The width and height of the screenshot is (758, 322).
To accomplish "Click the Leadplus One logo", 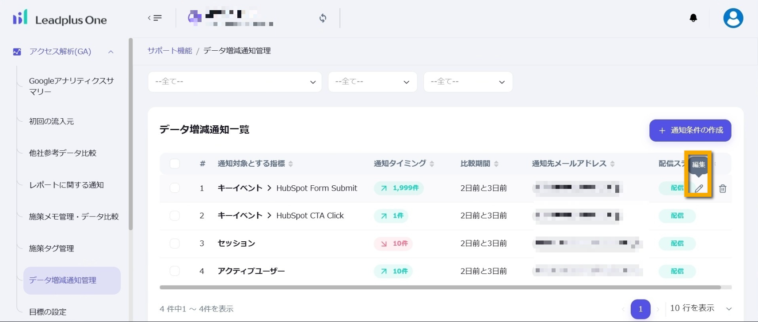I will [x=60, y=19].
